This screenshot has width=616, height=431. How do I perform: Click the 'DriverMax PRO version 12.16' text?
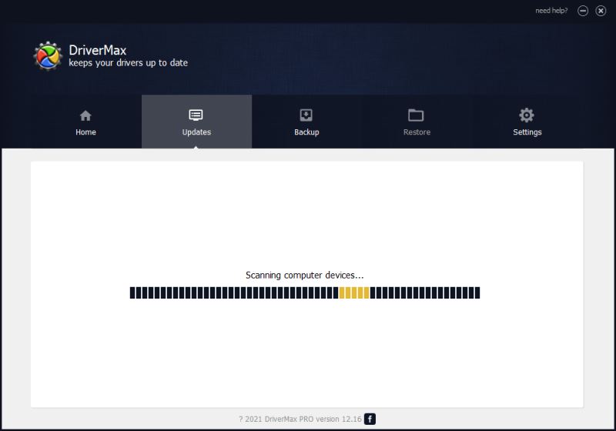[313, 419]
